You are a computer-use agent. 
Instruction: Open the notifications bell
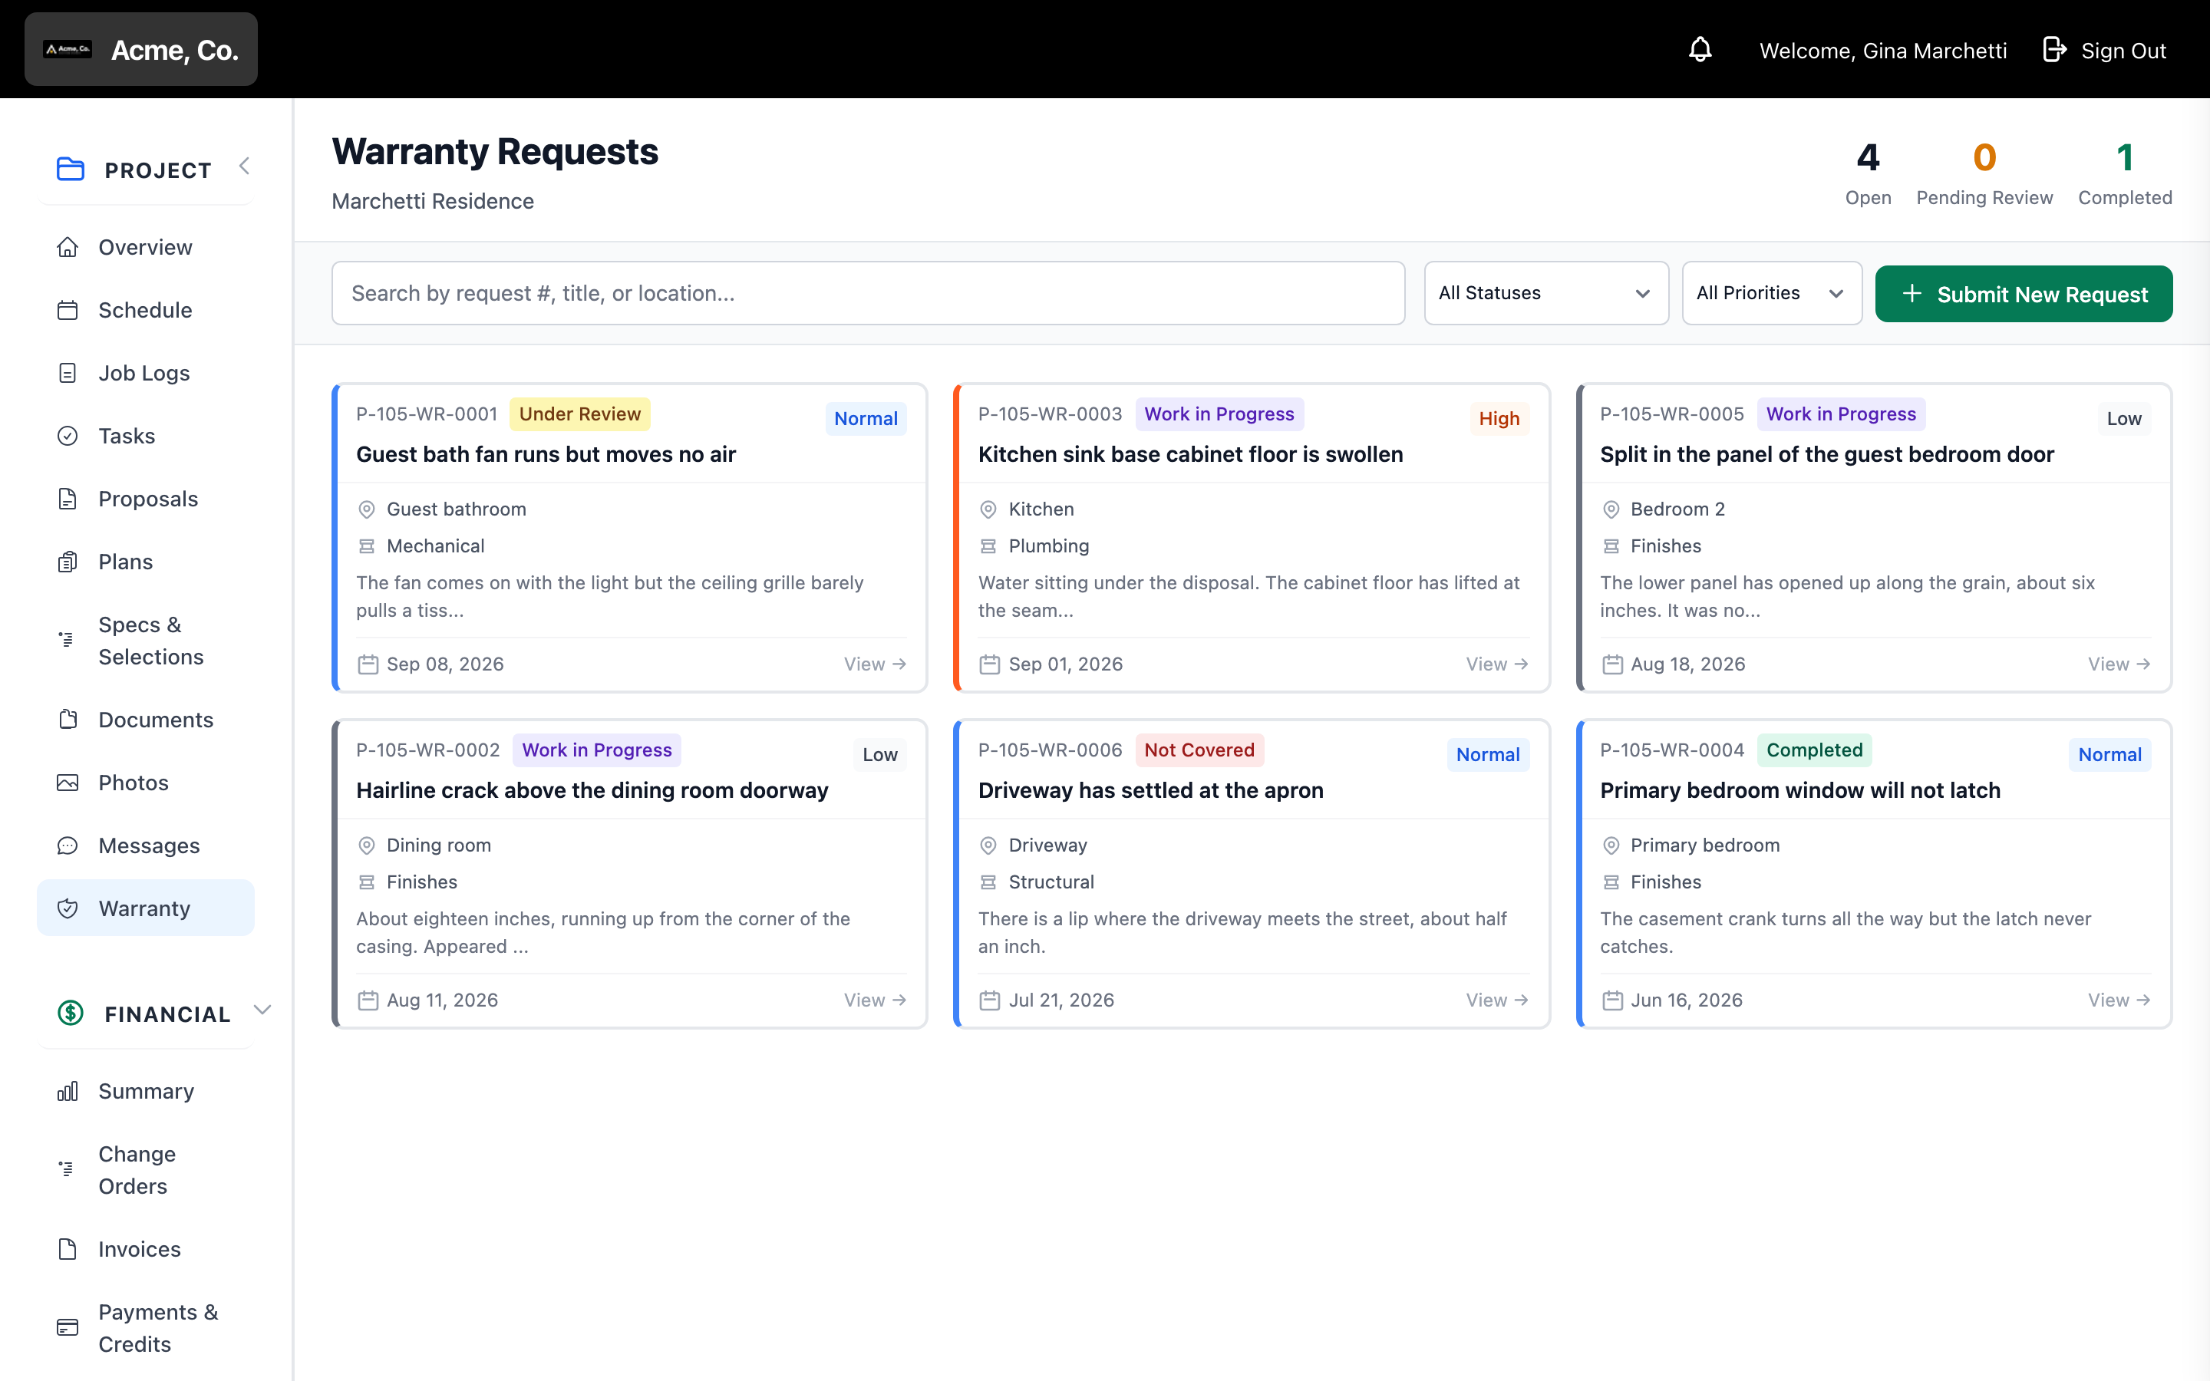click(x=1700, y=49)
